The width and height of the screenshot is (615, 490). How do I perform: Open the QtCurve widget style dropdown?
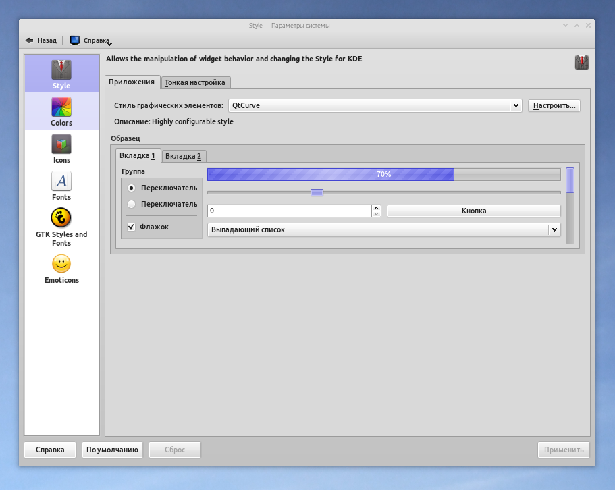(375, 105)
